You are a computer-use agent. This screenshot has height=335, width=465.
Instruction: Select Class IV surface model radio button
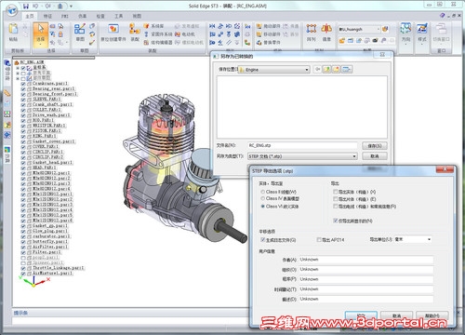tap(263, 198)
